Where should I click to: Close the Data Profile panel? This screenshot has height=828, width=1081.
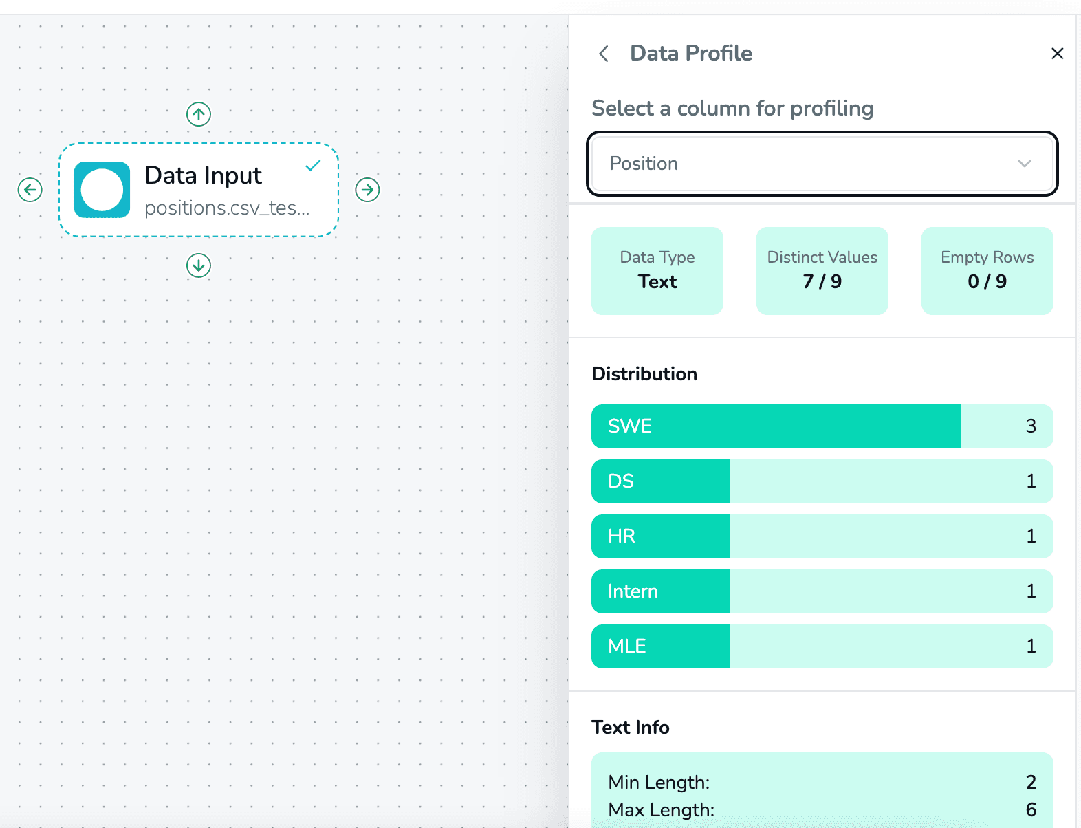pyautogui.click(x=1057, y=53)
